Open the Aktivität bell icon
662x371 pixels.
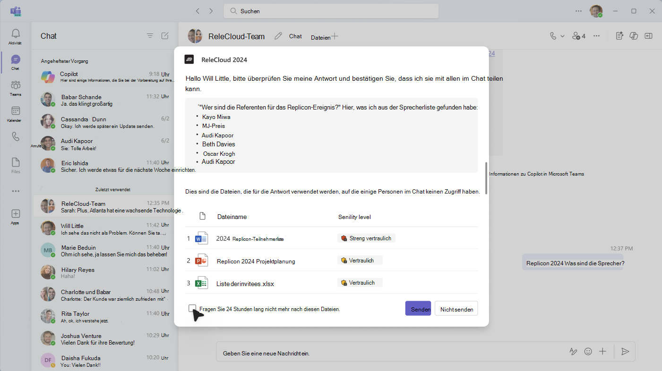pos(16,34)
